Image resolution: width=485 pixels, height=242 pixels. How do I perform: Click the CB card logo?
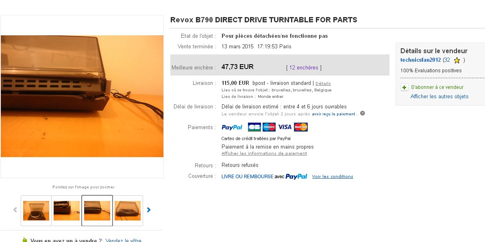254,127
